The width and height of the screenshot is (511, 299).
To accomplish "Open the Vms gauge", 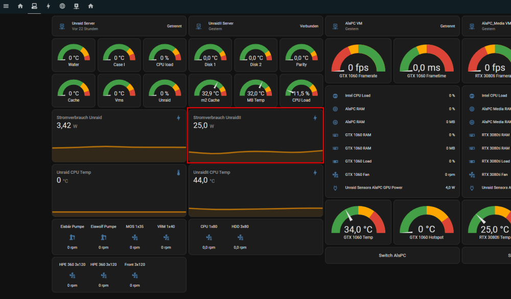I will click(119, 90).
